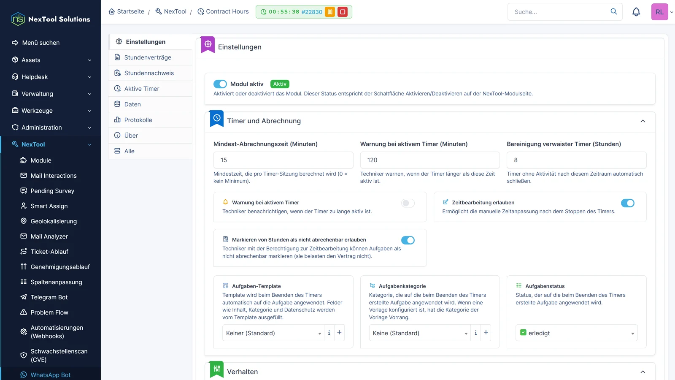Disable Zeitbearbeitung erlauben switch
The height and width of the screenshot is (380, 675).
pyautogui.click(x=628, y=203)
